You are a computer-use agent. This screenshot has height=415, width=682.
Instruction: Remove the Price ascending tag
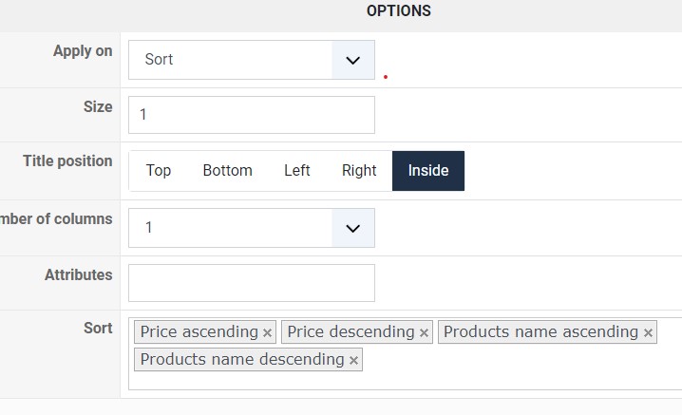click(x=267, y=333)
